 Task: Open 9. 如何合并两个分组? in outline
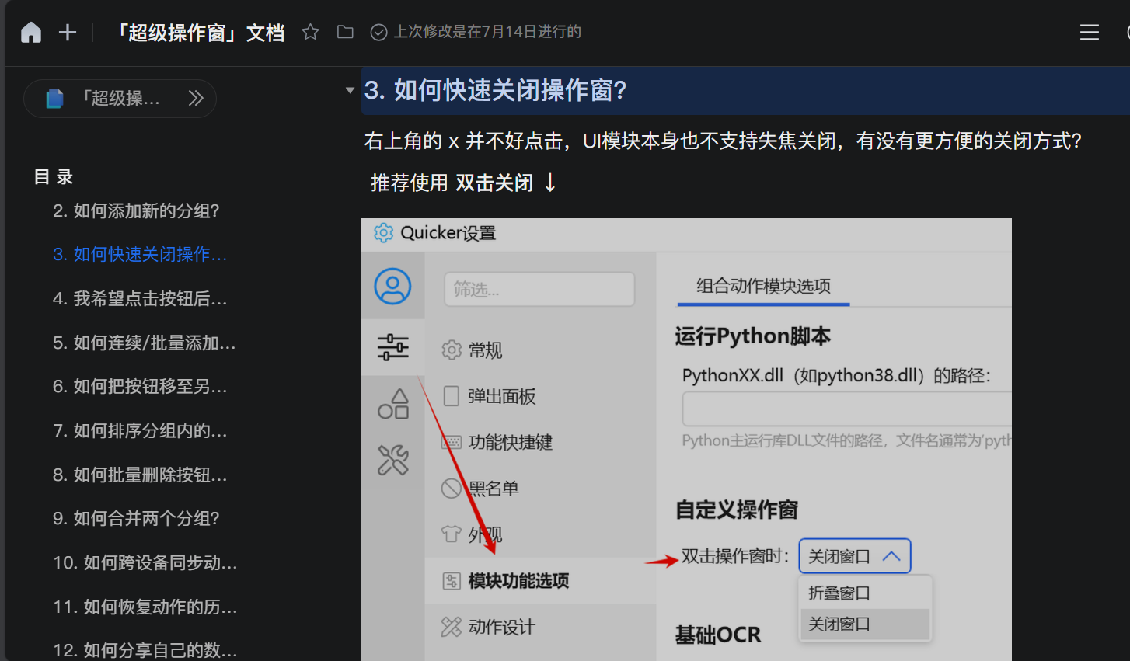point(136,519)
